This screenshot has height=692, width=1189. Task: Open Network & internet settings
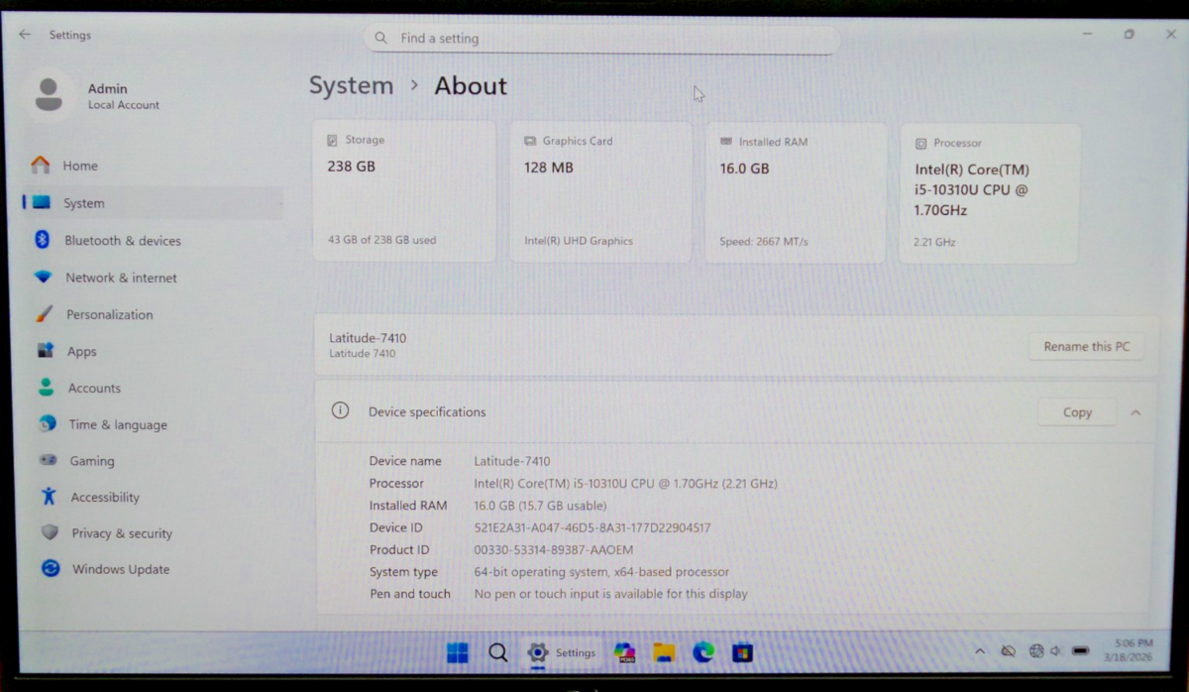(120, 278)
